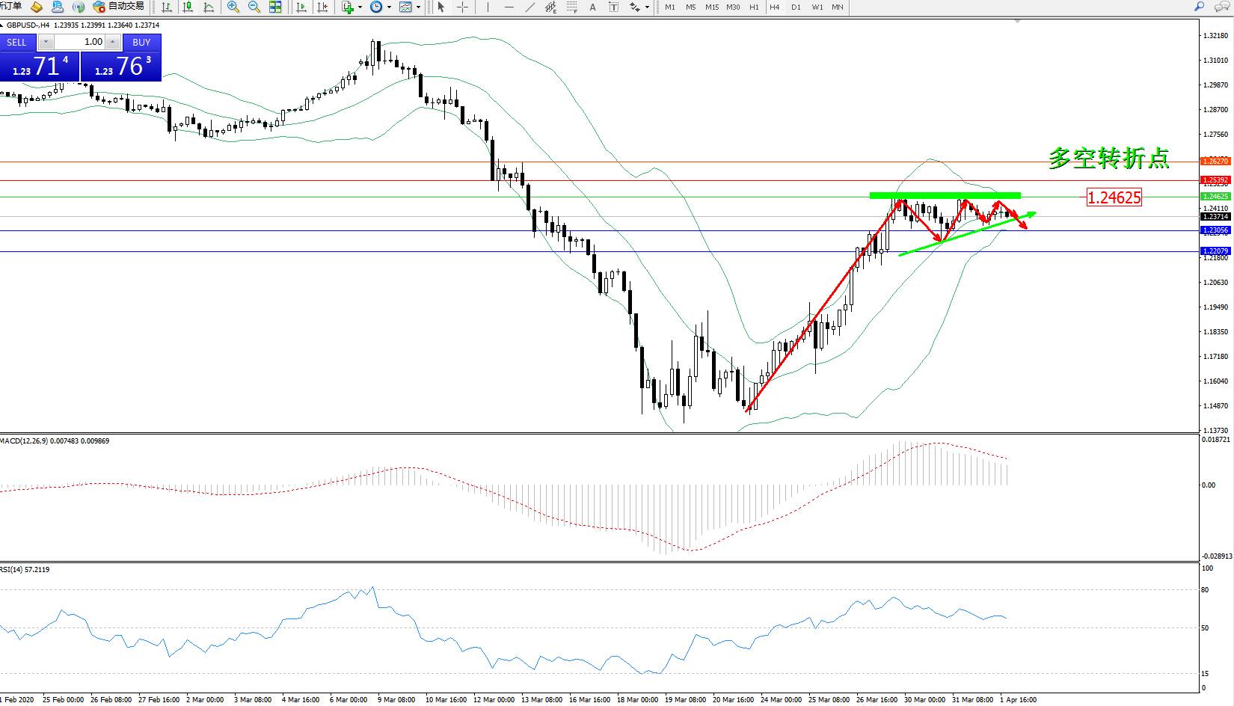The image size is (1234, 706).
Task: Switch to the D1 timeframe
Action: [796, 7]
